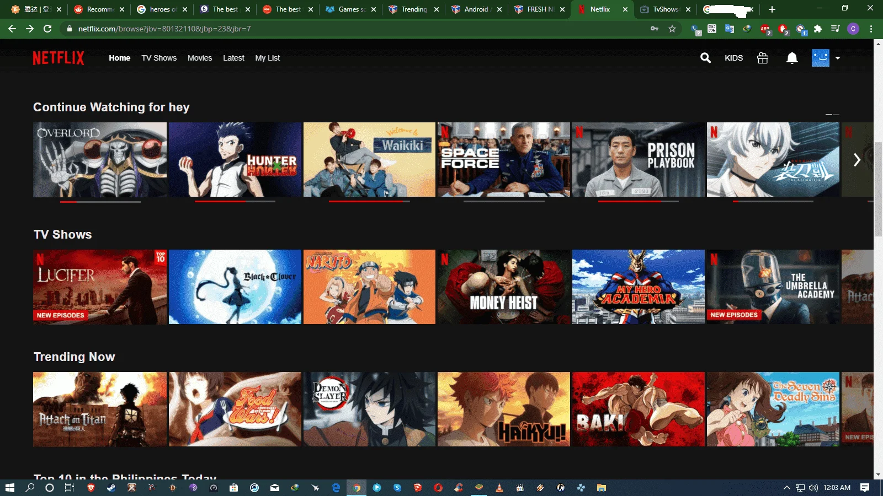
Task: Open the Google Translate extension icon
Action: [730, 29]
